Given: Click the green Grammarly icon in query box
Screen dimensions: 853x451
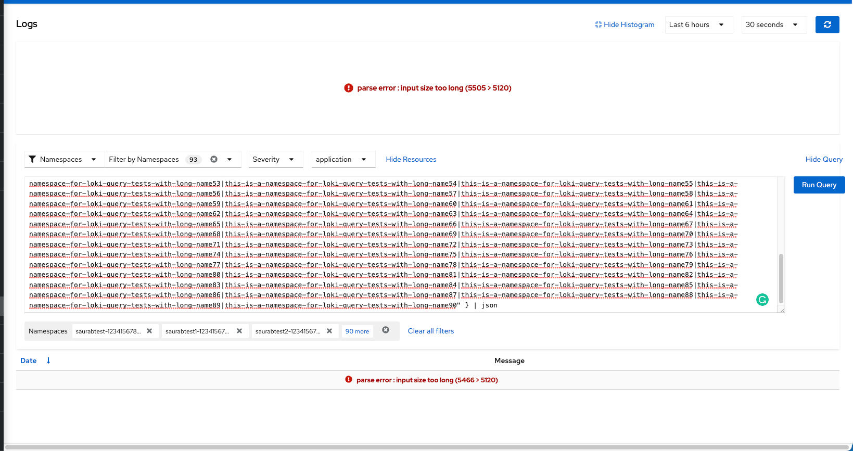Looking at the screenshot, I should (762, 300).
